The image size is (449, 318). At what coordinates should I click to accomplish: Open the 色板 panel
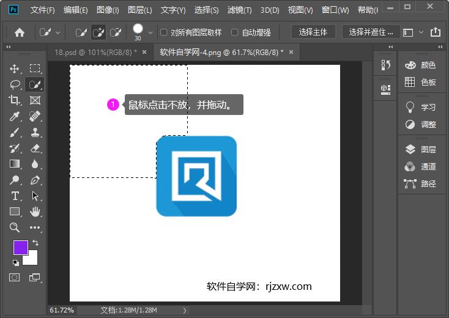pos(421,83)
